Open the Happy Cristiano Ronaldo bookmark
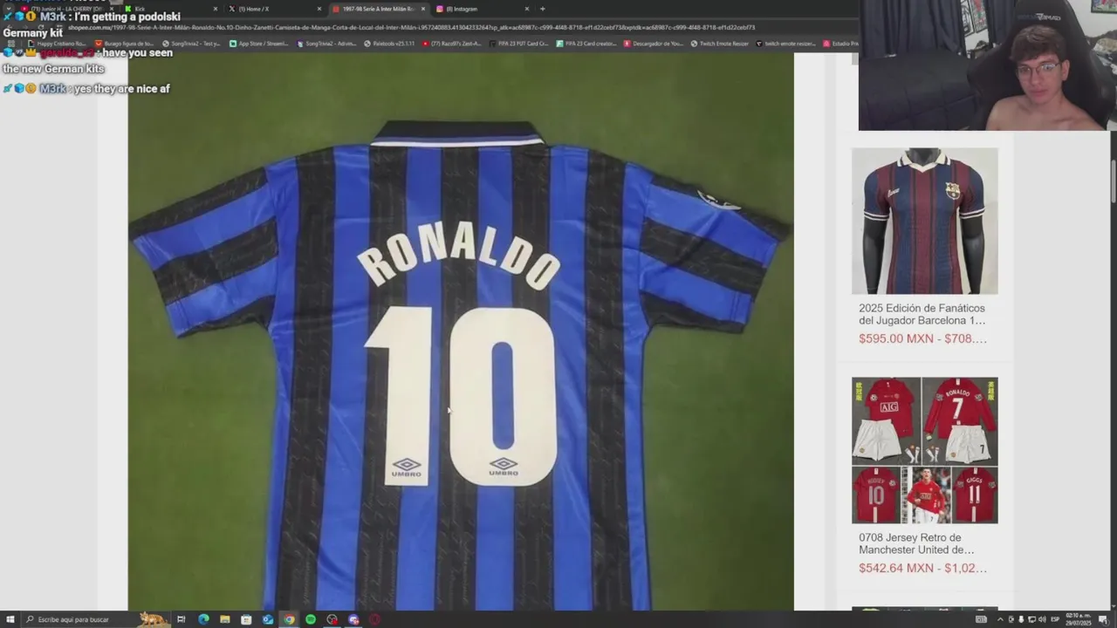The image size is (1117, 628). click(58, 43)
